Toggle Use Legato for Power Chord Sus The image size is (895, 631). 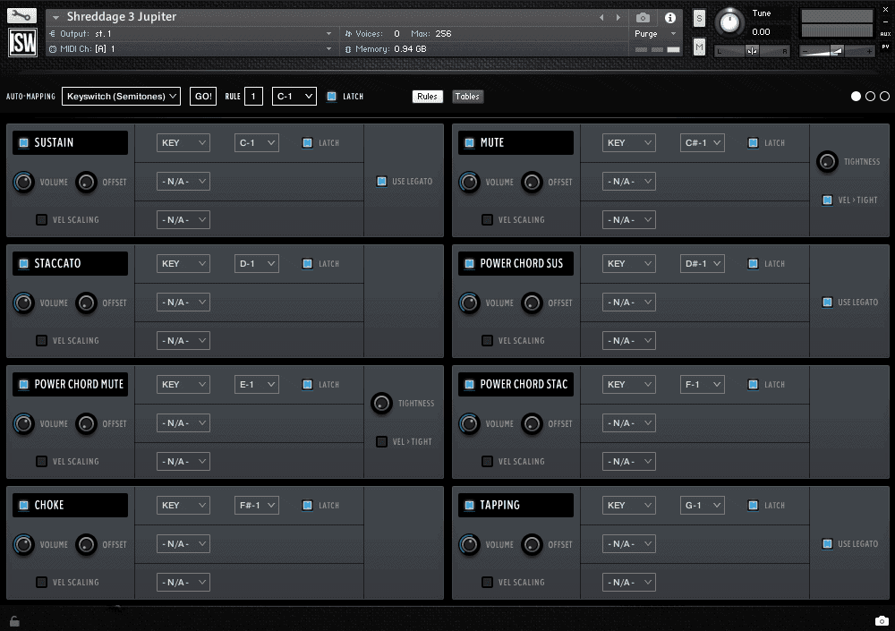[827, 303]
